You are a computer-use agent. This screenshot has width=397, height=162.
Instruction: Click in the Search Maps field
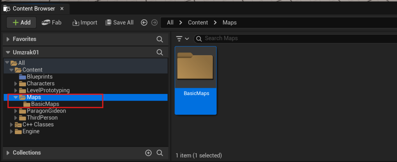(x=295, y=38)
